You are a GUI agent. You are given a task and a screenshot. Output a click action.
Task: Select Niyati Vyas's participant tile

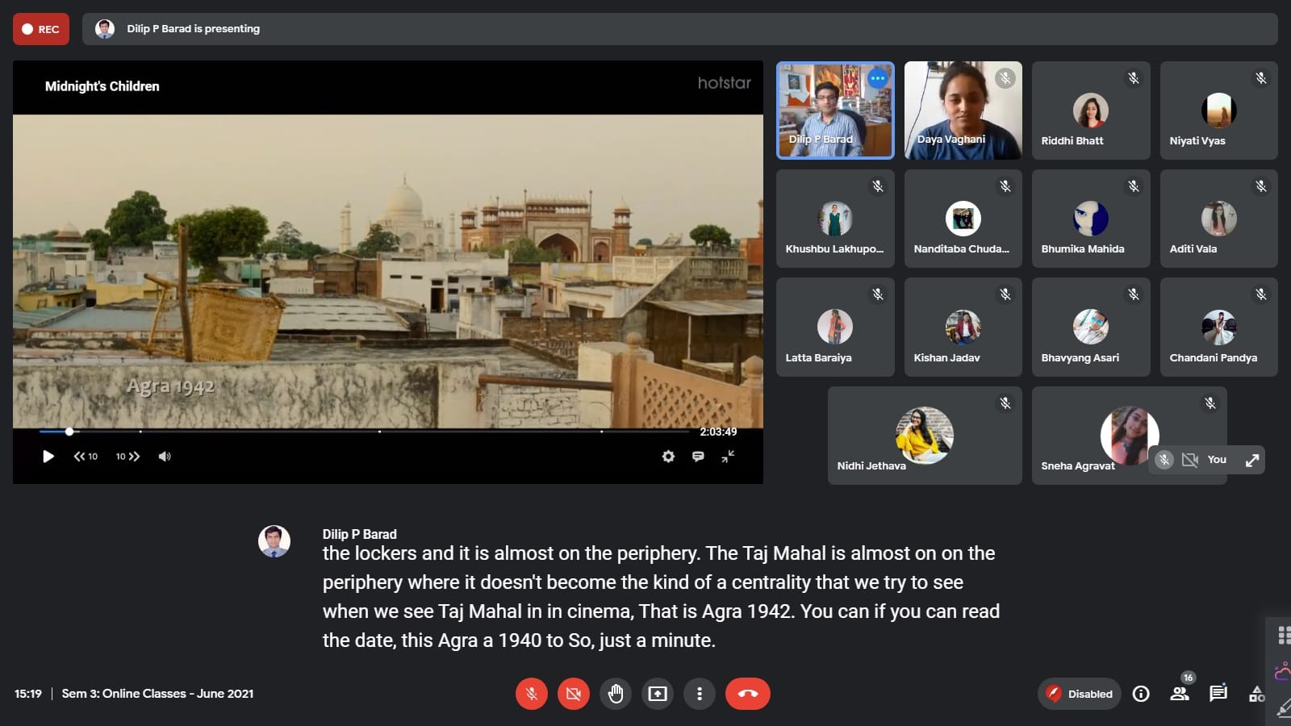tap(1219, 111)
